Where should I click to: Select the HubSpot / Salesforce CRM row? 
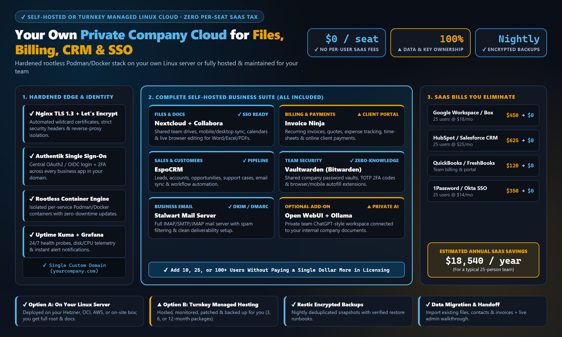click(483, 141)
